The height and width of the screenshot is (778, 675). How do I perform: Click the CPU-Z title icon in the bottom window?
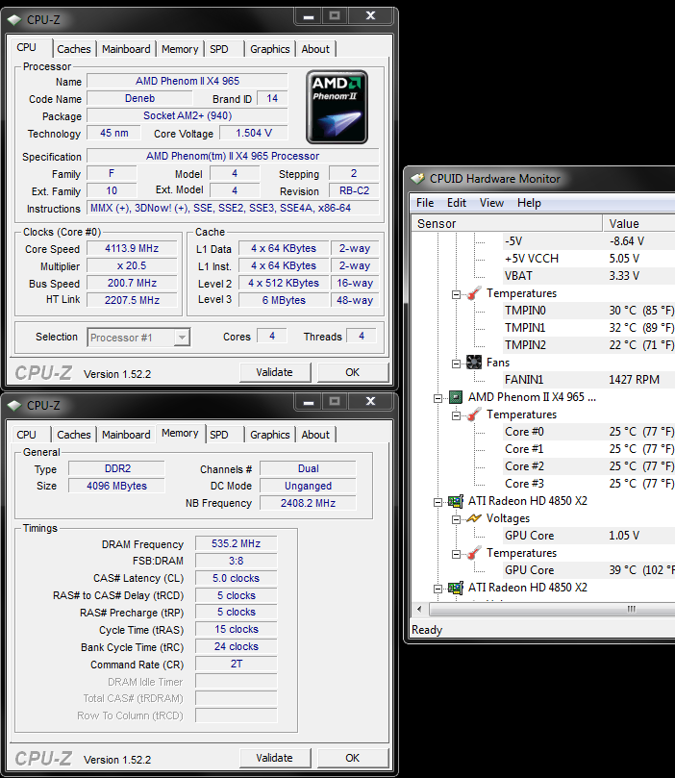coord(14,406)
